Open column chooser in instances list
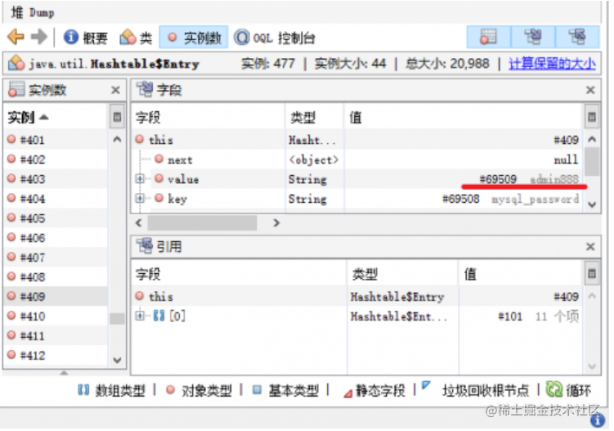The image size is (614, 431). point(117,117)
